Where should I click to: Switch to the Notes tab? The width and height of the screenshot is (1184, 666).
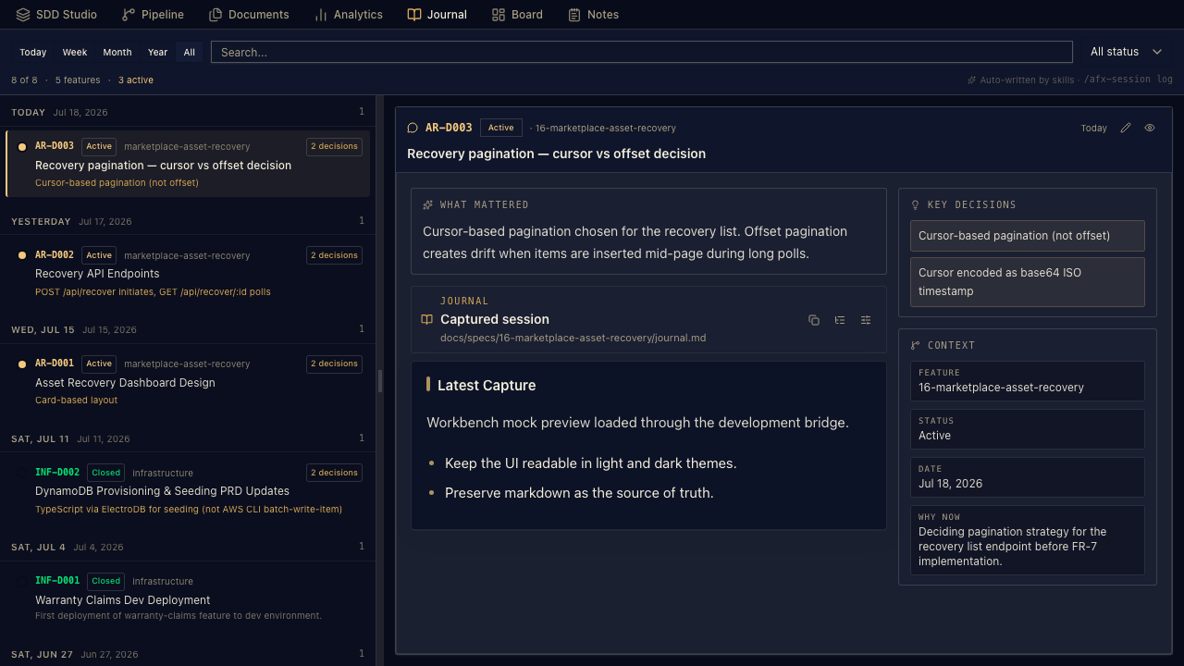593,15
